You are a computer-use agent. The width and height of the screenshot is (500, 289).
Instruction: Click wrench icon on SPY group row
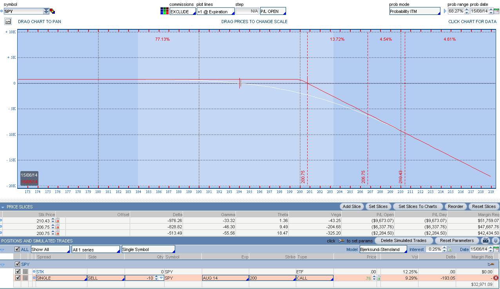(x=492, y=264)
